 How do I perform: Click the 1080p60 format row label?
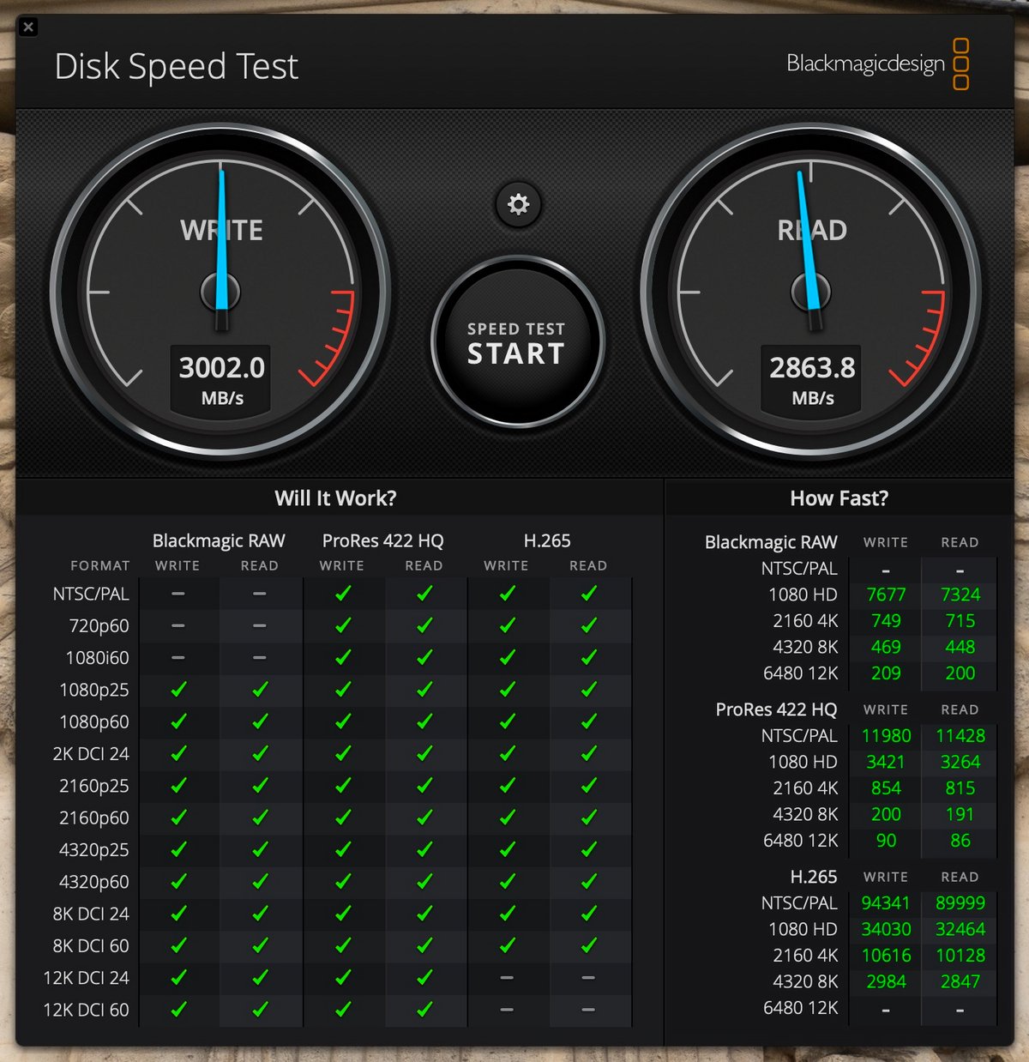click(x=94, y=722)
